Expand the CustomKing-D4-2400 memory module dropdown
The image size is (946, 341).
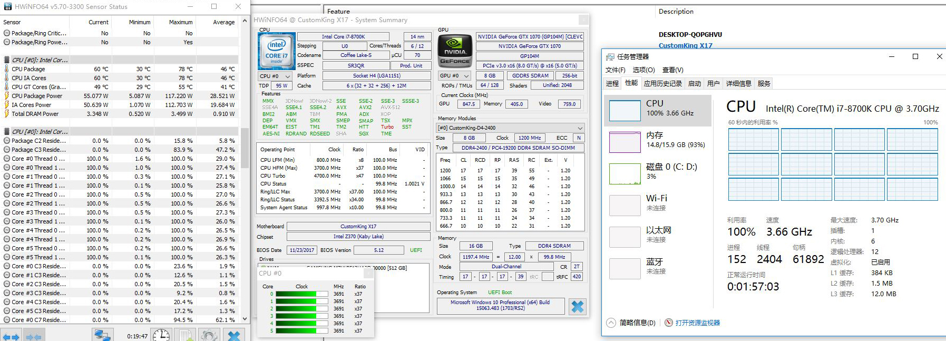[510, 128]
